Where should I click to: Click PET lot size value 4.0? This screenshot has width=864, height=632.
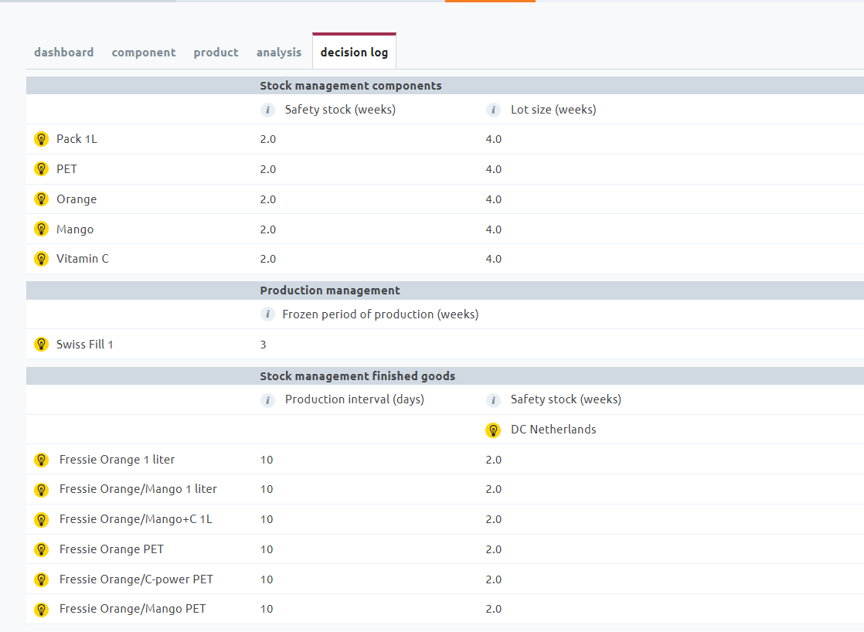pyautogui.click(x=494, y=170)
